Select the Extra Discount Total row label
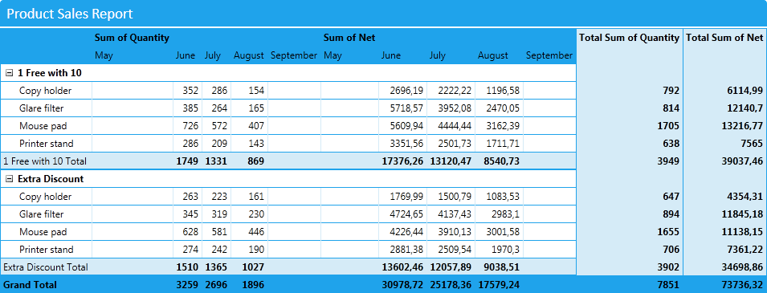Image resolution: width=767 pixels, height=293 pixels. pos(46,267)
